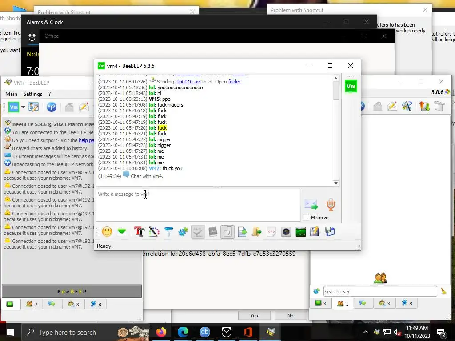
Task: Click the code snippet page icon
Action: pos(271,232)
